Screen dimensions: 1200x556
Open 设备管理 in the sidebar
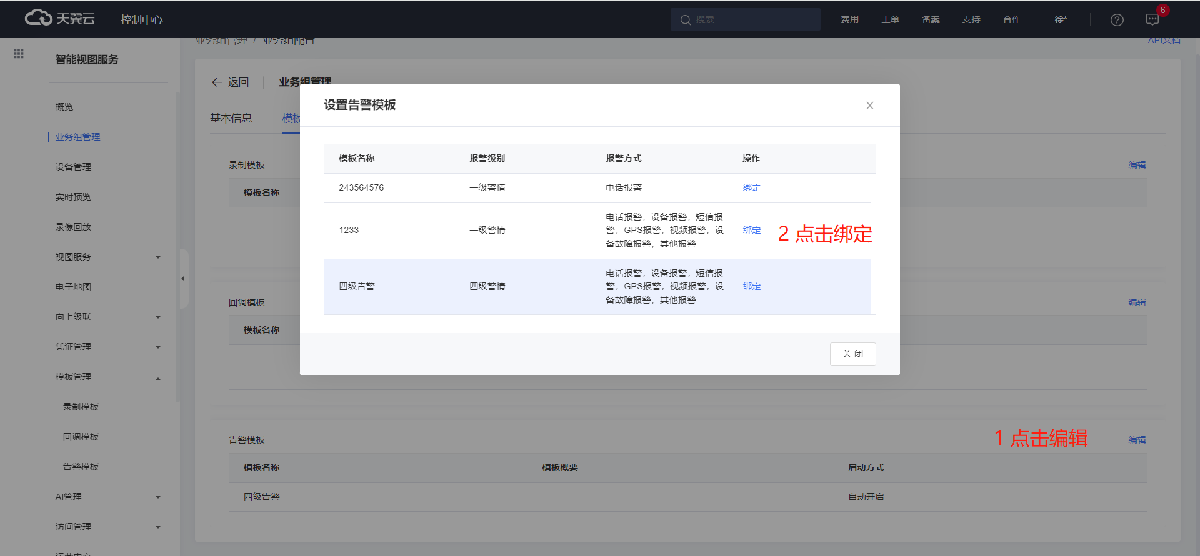pos(73,167)
